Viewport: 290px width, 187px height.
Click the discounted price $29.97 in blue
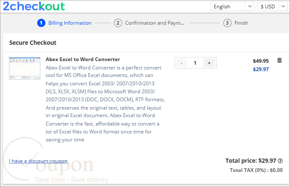(261, 69)
